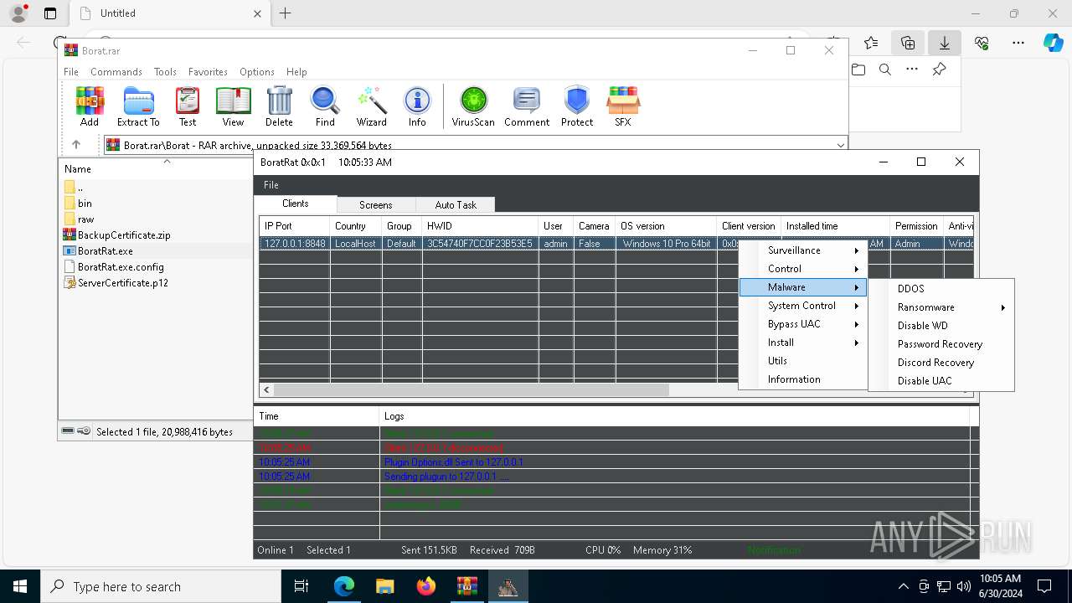Choose Discord Recovery option
Viewport: 1072px width, 603px height.
pyautogui.click(x=941, y=363)
